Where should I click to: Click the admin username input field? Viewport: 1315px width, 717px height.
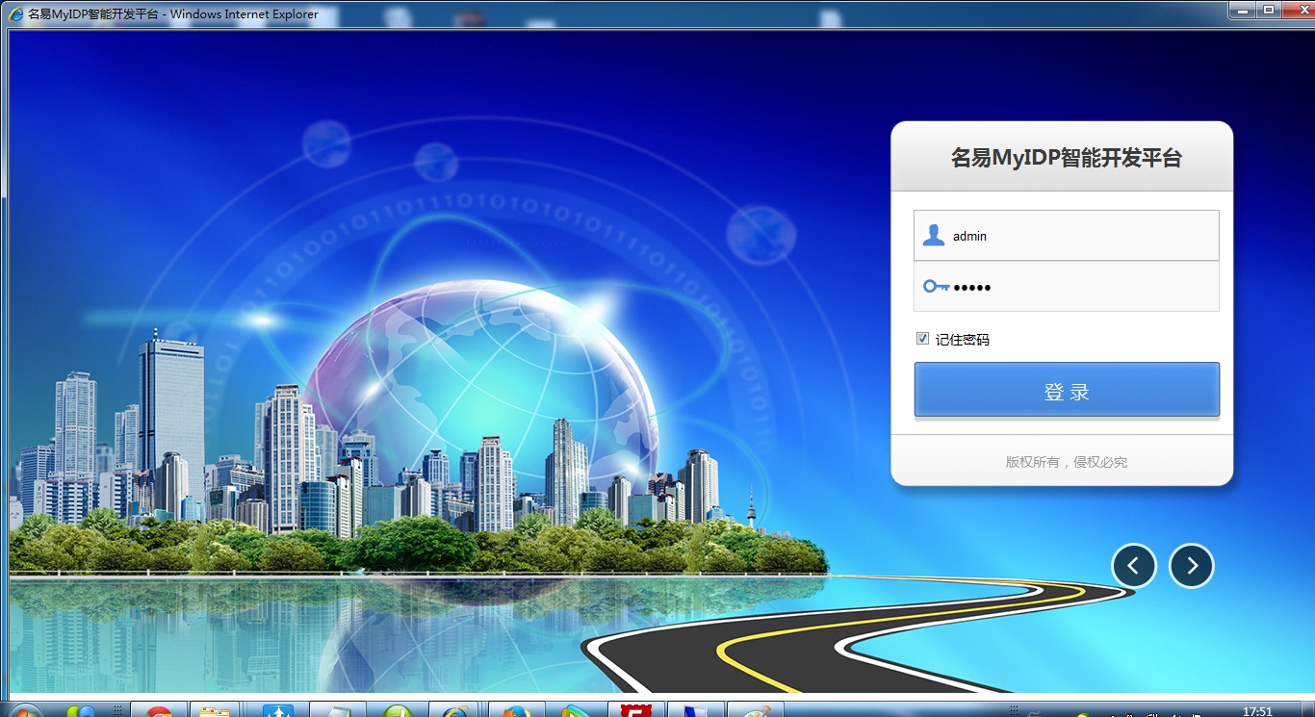[1067, 236]
